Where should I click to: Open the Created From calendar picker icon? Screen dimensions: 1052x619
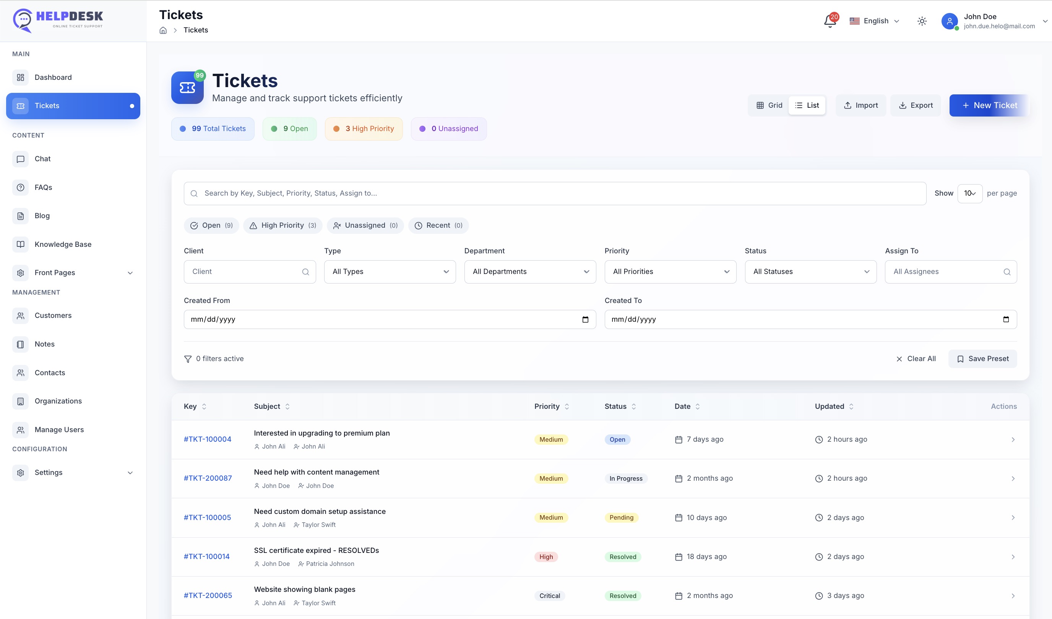(x=585, y=319)
